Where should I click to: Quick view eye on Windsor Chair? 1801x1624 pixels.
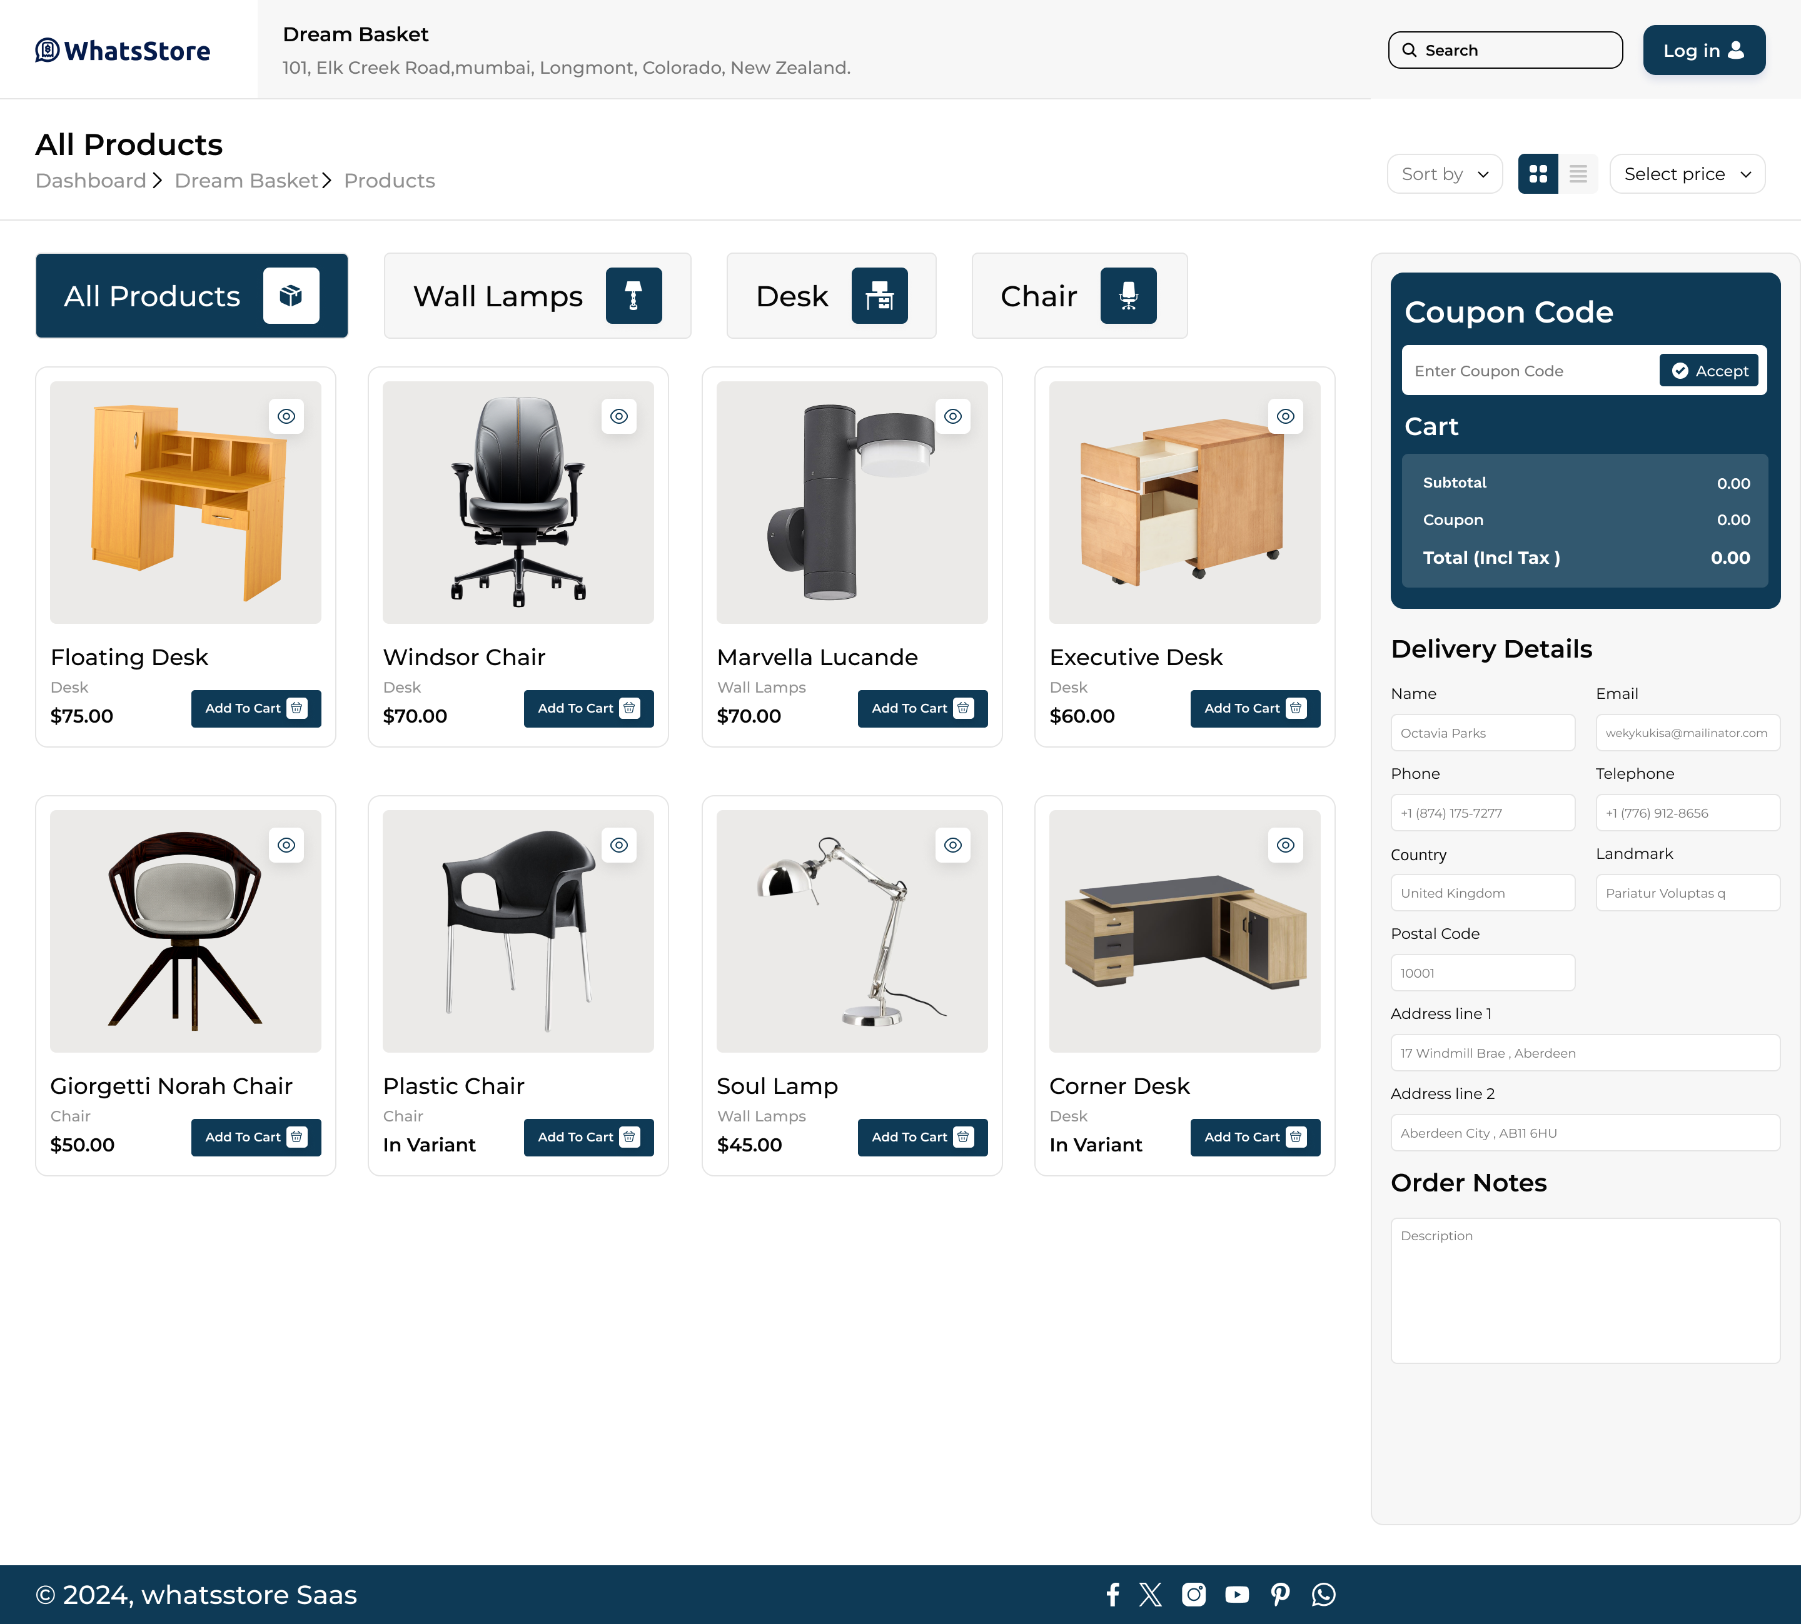[x=618, y=416]
